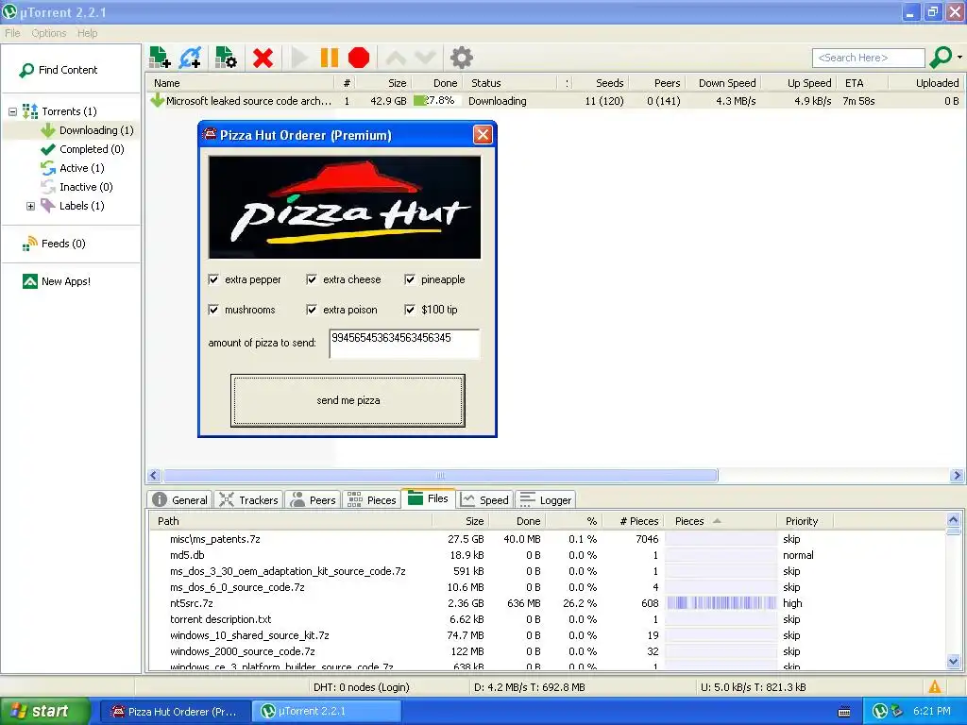This screenshot has width=967, height=725.
Task: Move torrent up the queue arrow
Action: click(x=396, y=58)
